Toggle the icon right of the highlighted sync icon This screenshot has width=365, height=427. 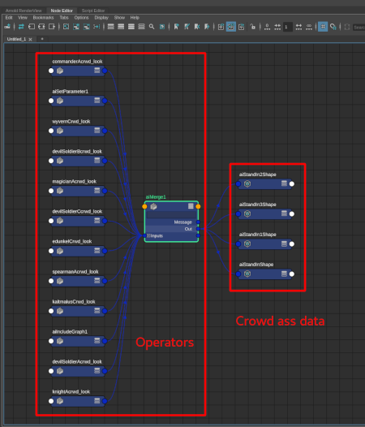(241, 27)
